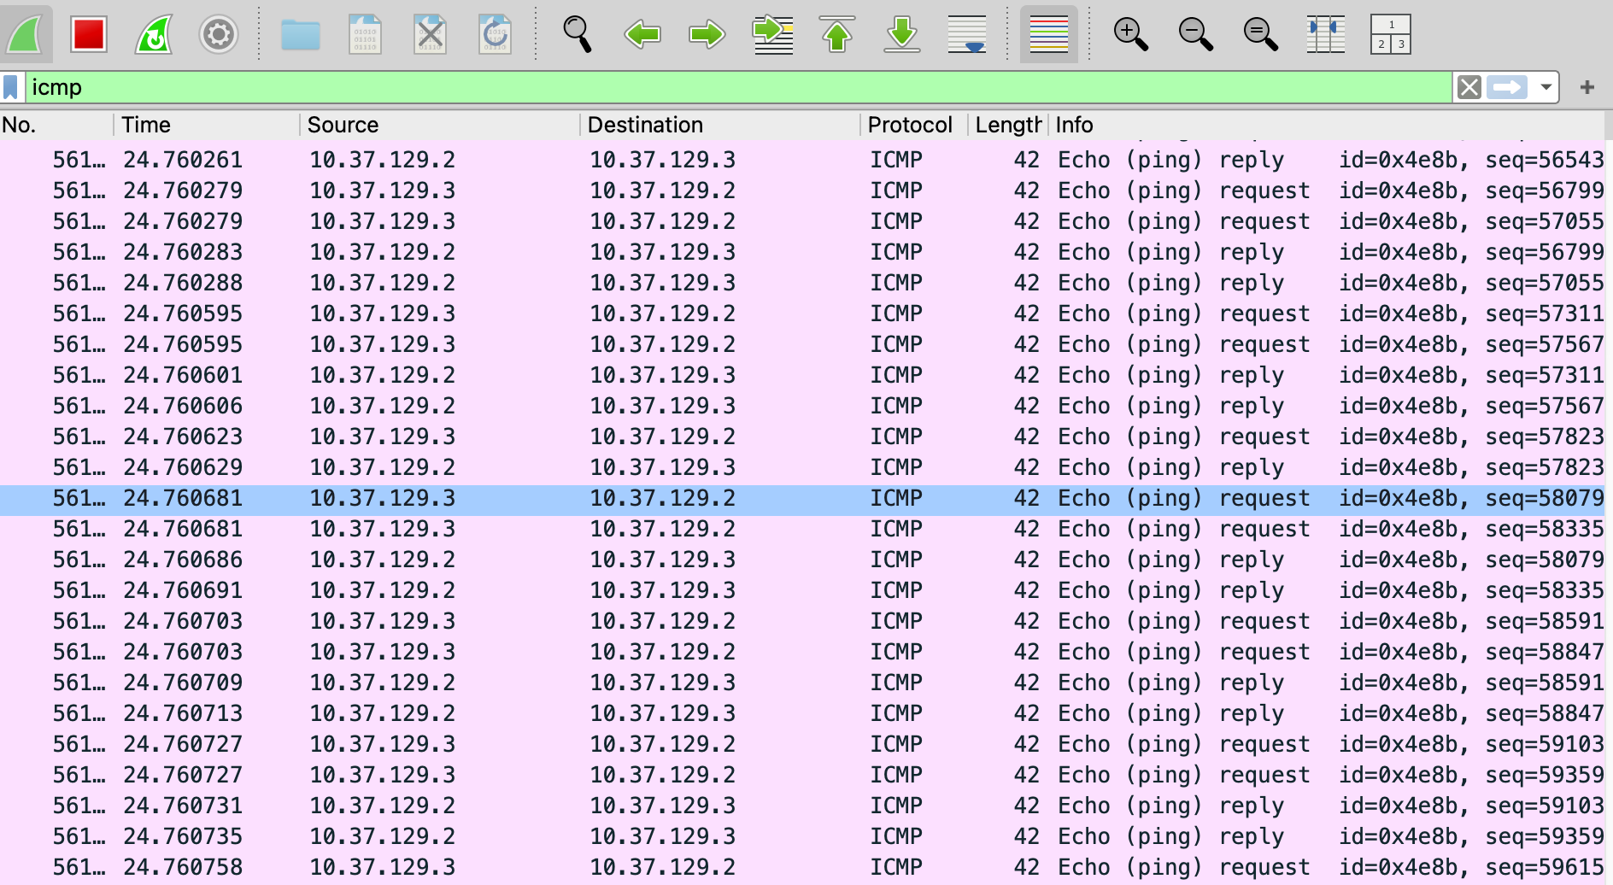The width and height of the screenshot is (1613, 885).
Task: Sort packets by Source column header
Action: tap(343, 125)
